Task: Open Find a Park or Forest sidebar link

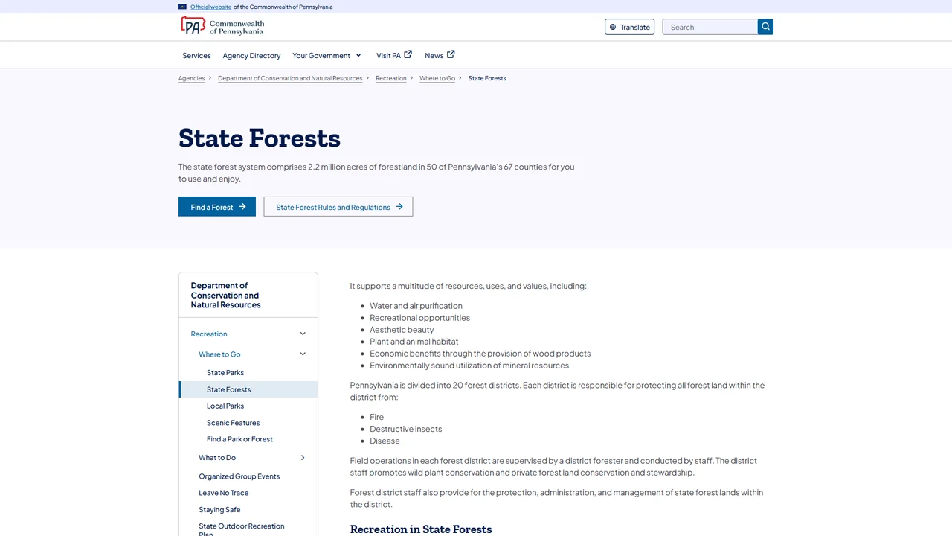Action: (239, 439)
